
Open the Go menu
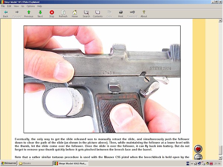coord(23,6)
